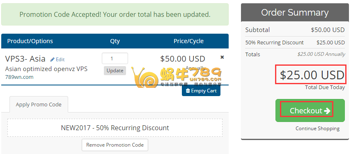Click the Update button under quantity
Viewport: 351px width, 154px height.
tap(115, 71)
